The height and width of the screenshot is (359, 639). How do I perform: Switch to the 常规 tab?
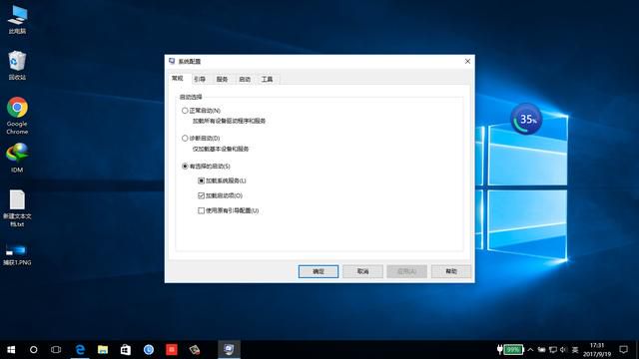178,78
